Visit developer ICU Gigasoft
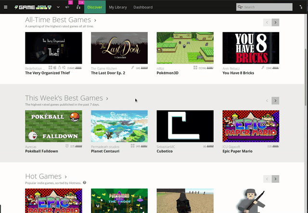The image size is (308, 213). pos(231,147)
